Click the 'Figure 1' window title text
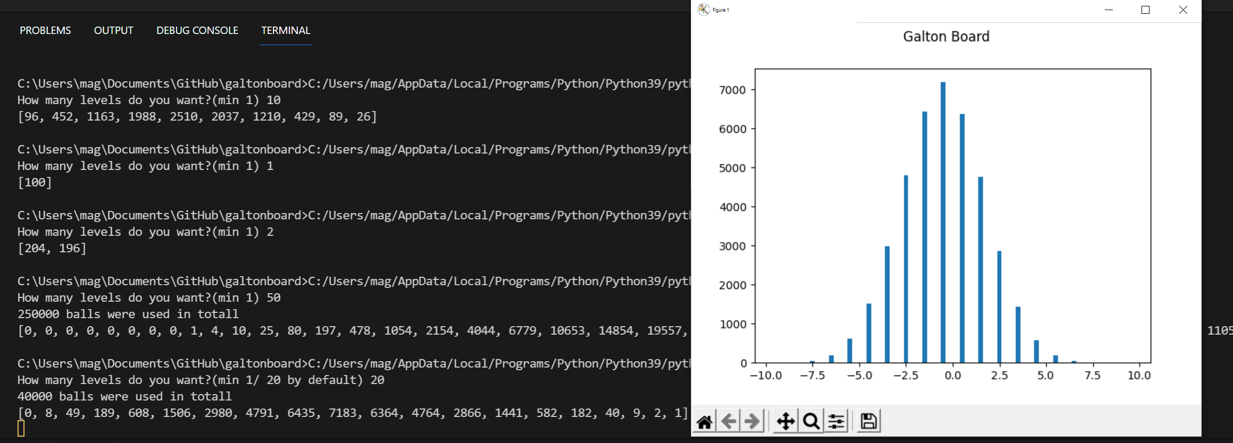Viewport: 1233px width, 443px height. [721, 10]
